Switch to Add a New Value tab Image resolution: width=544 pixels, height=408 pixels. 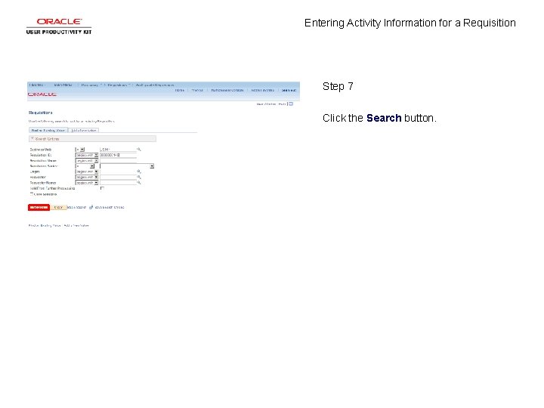coord(84,131)
